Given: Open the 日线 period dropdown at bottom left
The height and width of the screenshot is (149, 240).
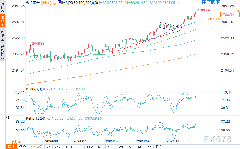Looking at the screenshot, I should [x=14, y=142].
